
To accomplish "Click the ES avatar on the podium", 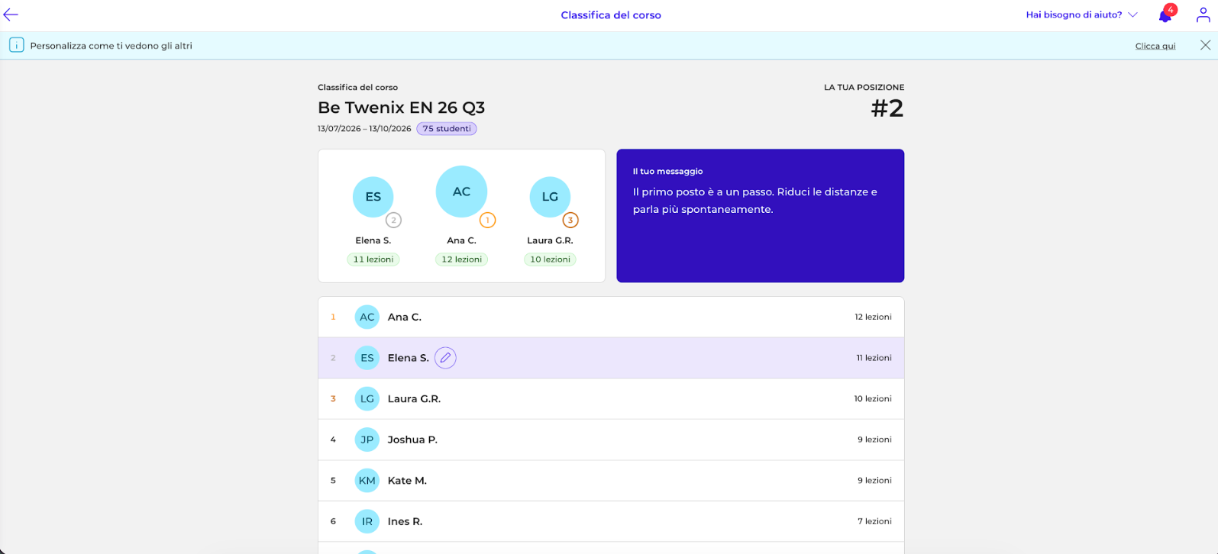I will 373,197.
